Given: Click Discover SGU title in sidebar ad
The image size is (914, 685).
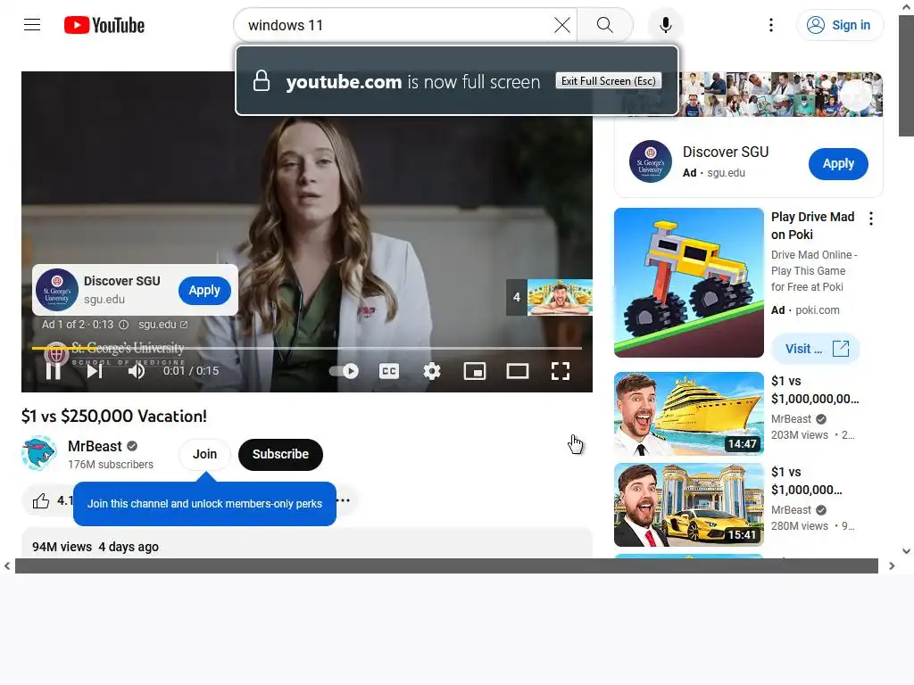Looking at the screenshot, I should [726, 152].
